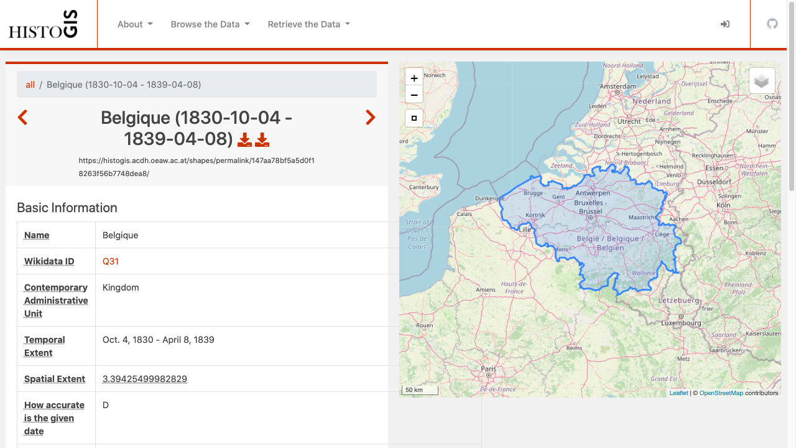Image resolution: width=796 pixels, height=448 pixels.
Task: Click the map square reset-view button
Action: click(414, 118)
